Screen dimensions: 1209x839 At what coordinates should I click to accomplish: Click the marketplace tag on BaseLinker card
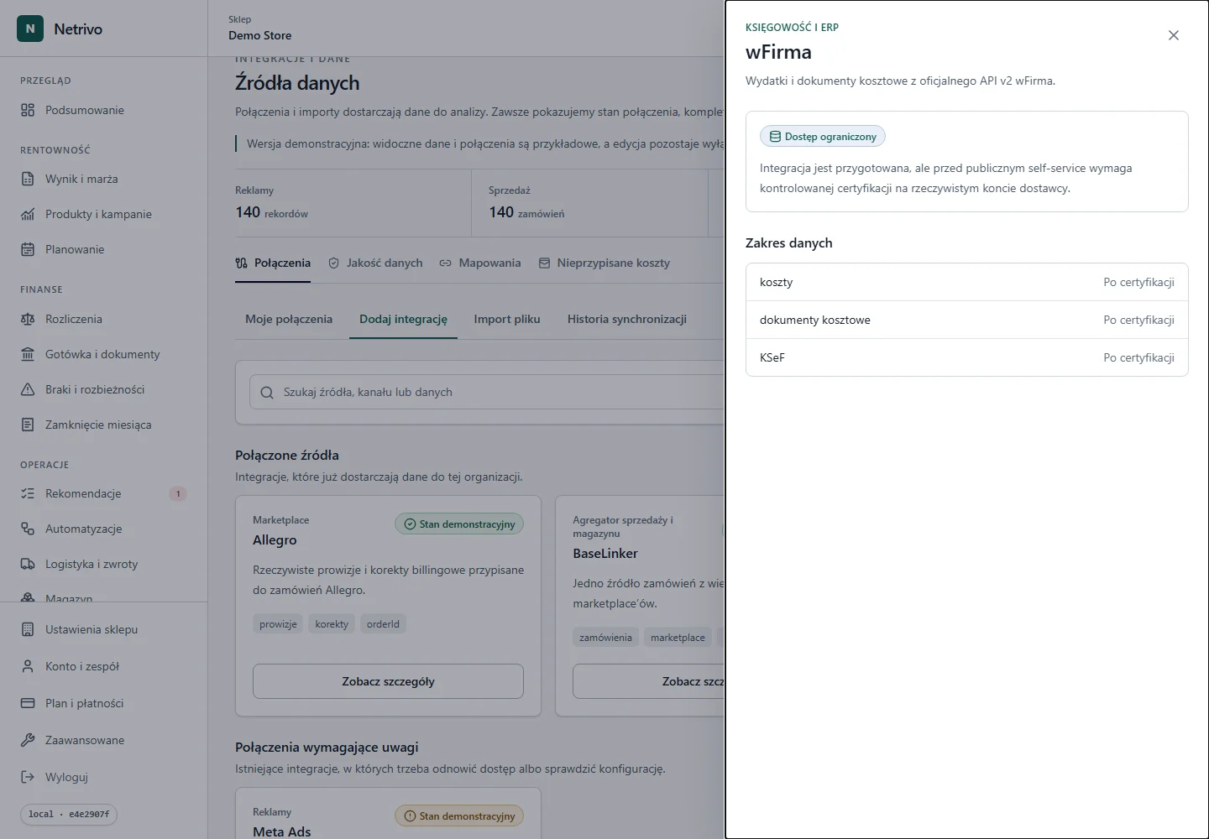coord(678,638)
